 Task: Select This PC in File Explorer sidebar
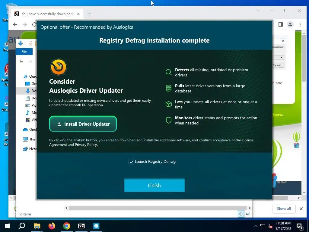pos(29,139)
